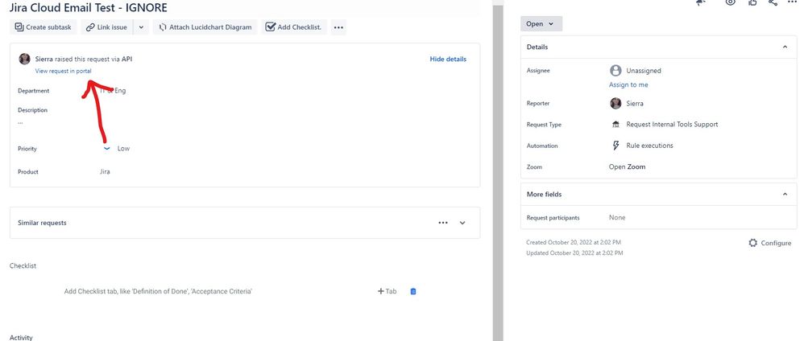Click the Reporter Sierra avatar

[615, 104]
